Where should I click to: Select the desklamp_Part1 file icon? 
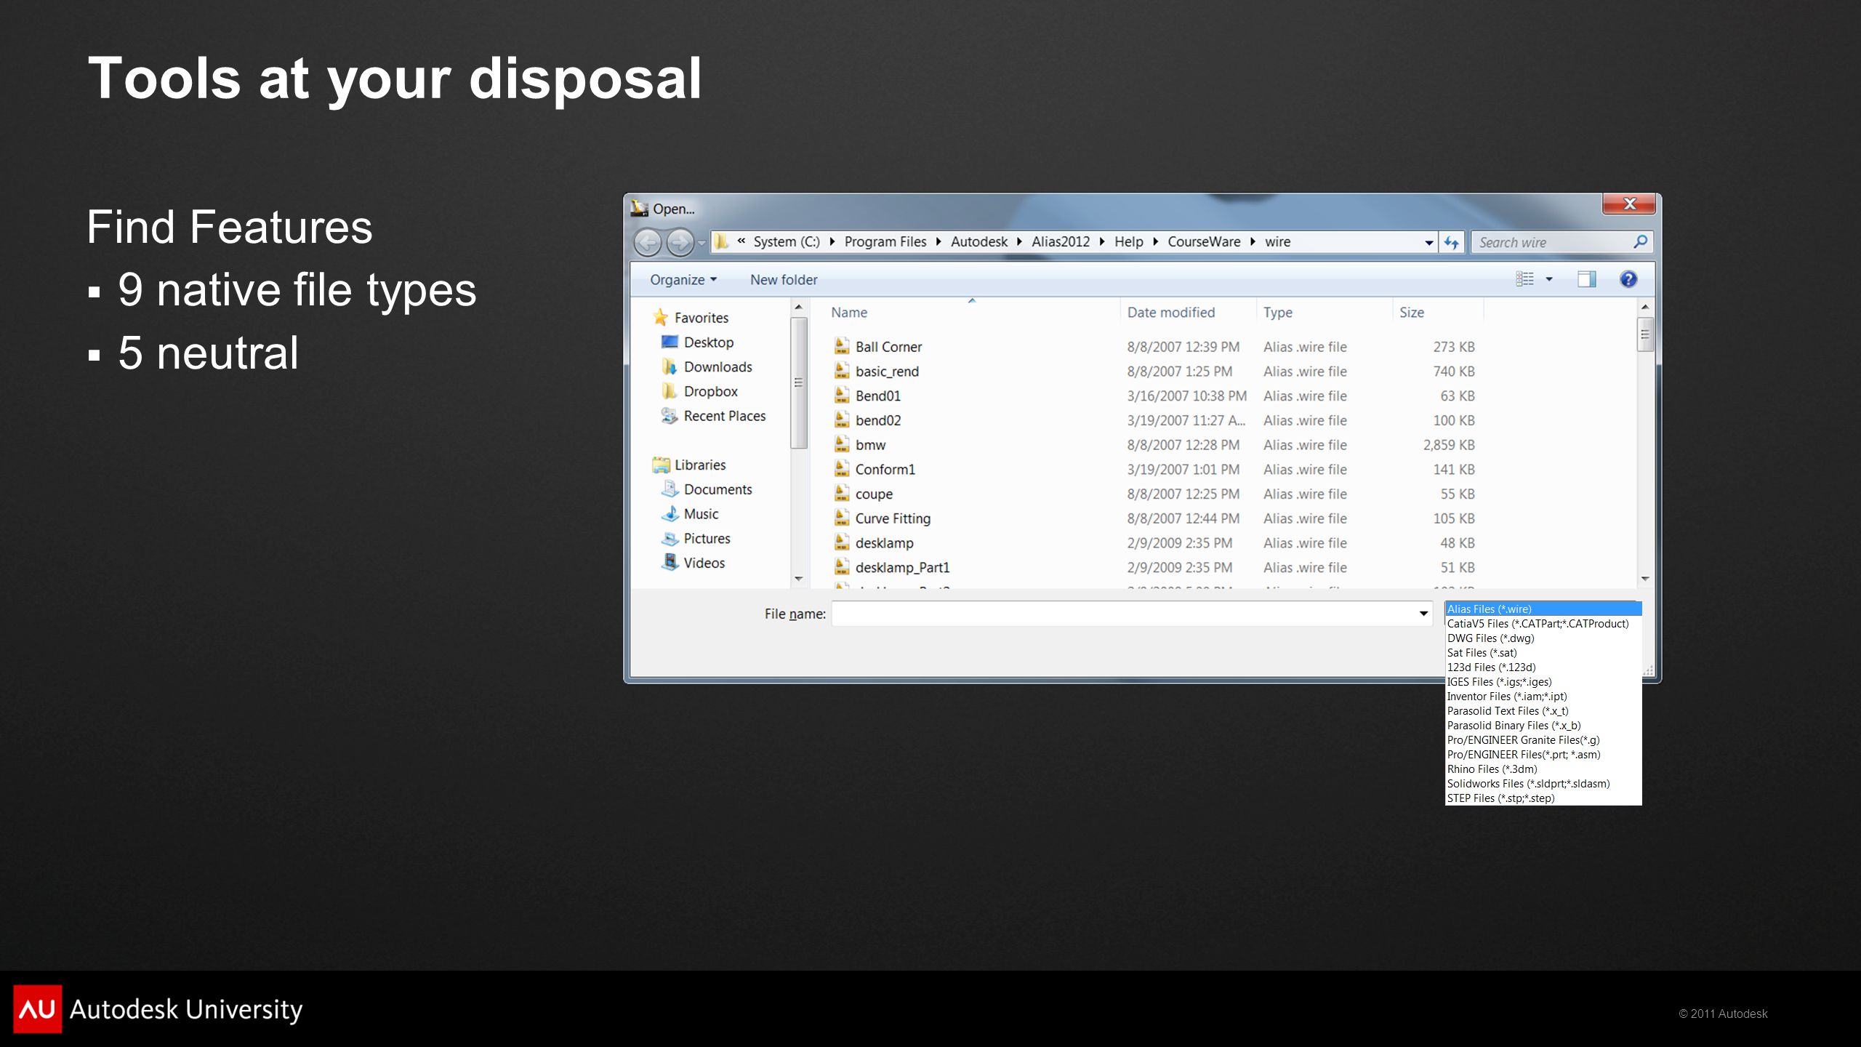(842, 566)
